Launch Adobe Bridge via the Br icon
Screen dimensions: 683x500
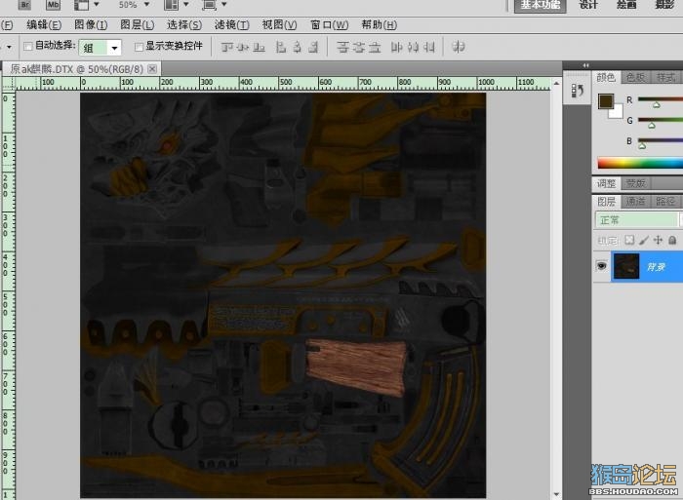(x=24, y=4)
